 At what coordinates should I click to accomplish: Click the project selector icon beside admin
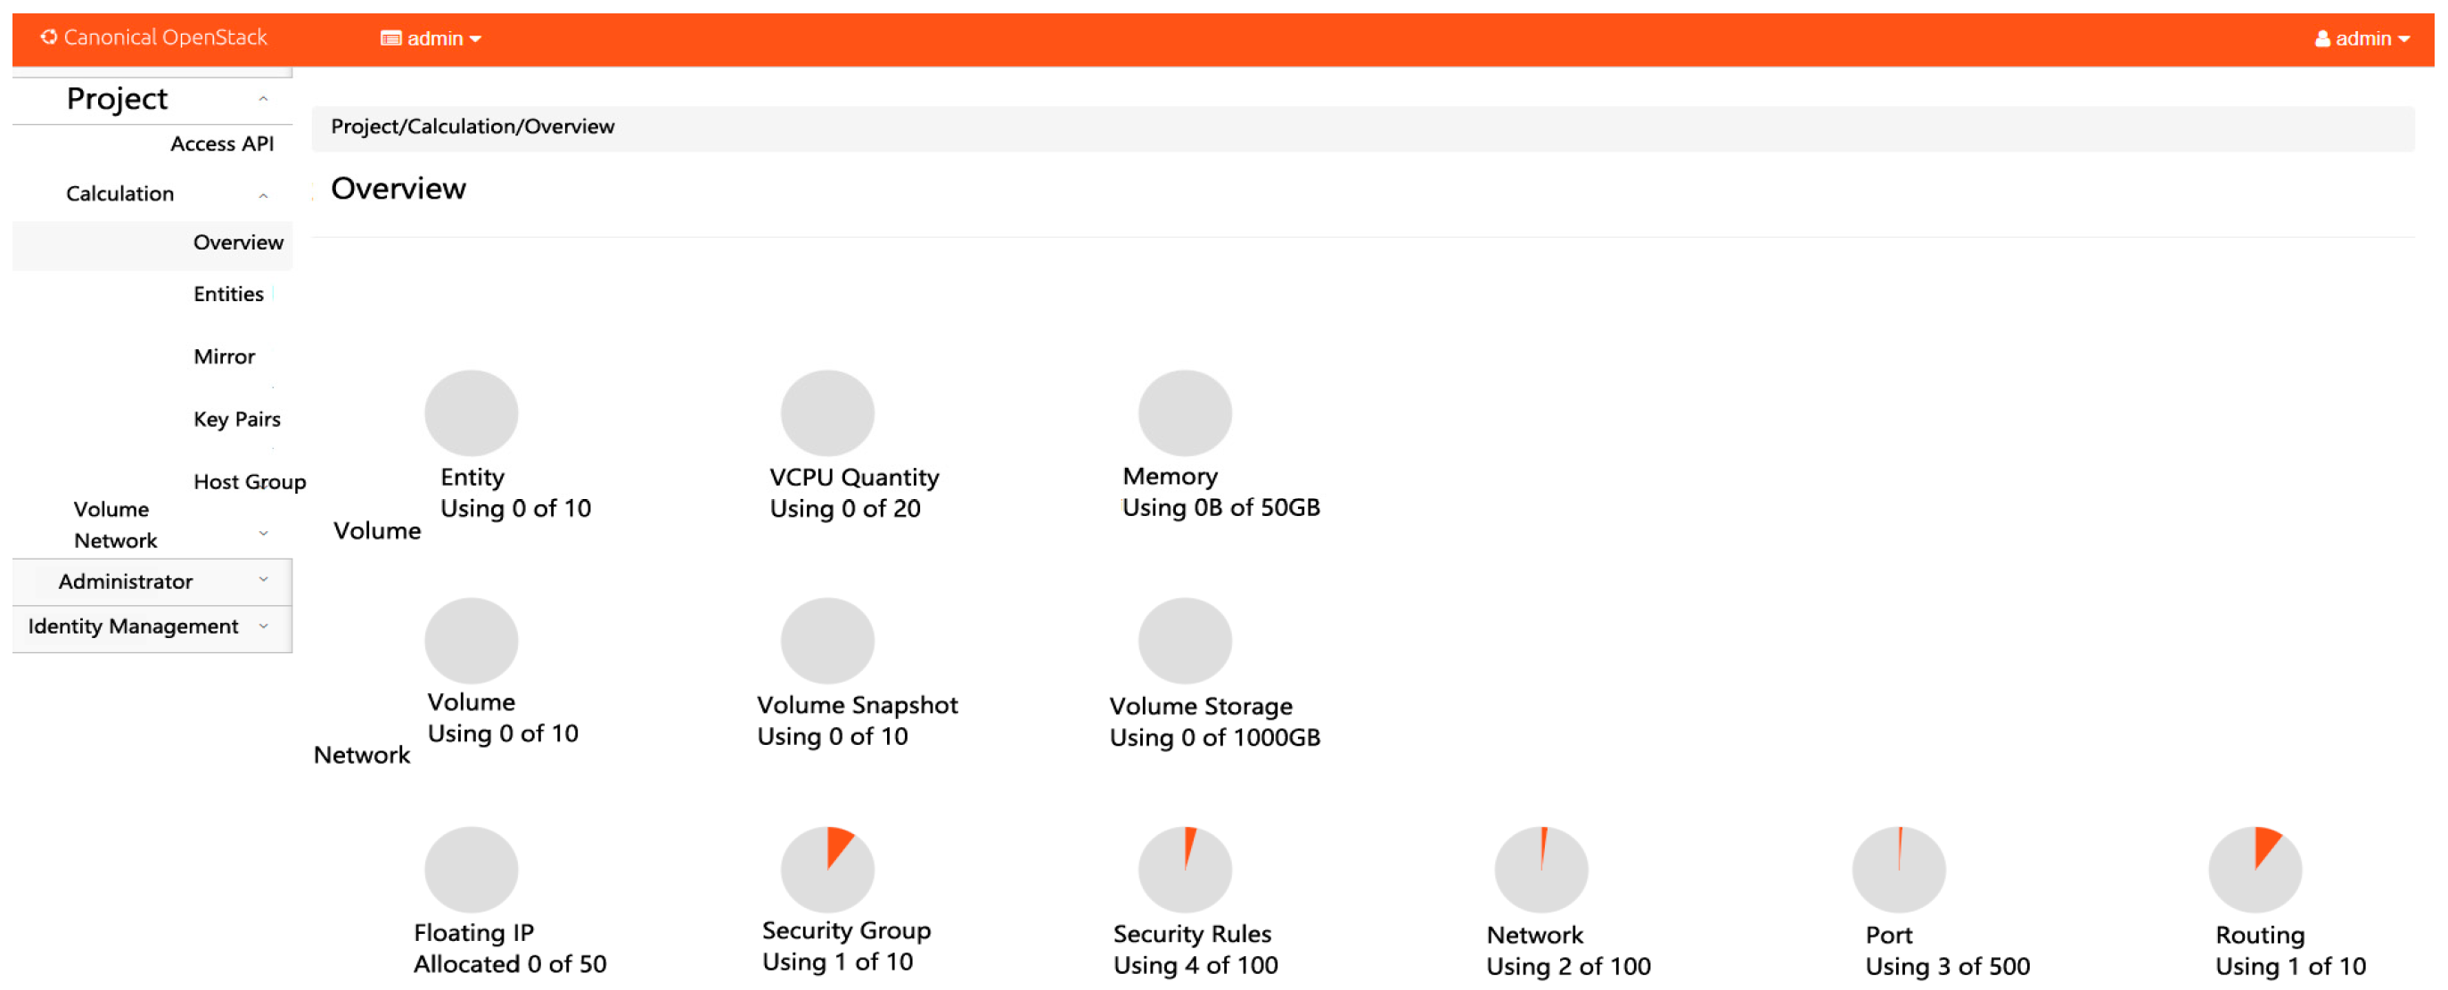pyautogui.click(x=390, y=39)
